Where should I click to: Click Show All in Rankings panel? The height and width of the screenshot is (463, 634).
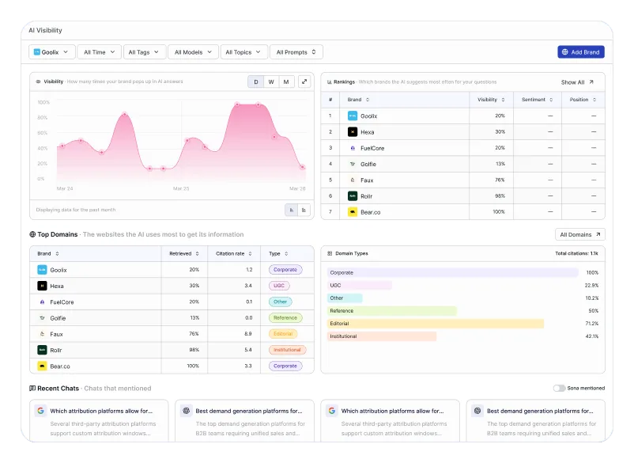pos(577,82)
